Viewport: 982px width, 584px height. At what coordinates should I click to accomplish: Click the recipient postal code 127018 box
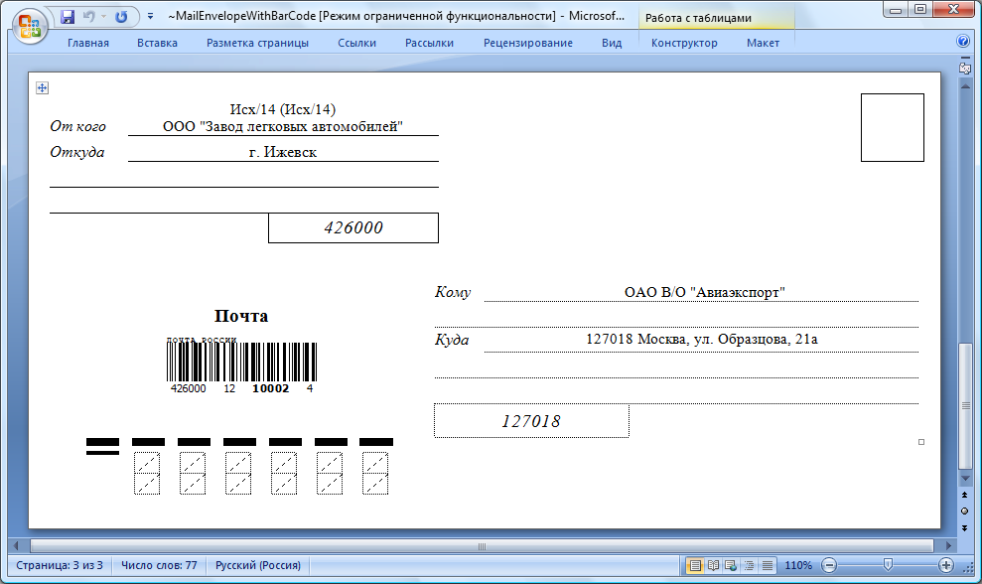531,421
